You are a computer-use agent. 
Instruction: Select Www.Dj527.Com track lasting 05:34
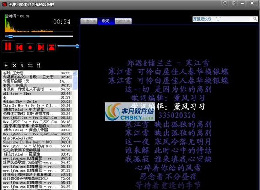click(37, 134)
